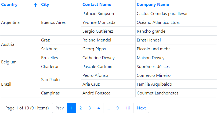Jump to page 9
This screenshot has height=118, width=217.
[117, 108]
